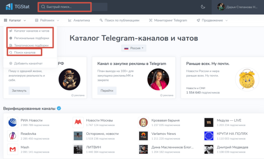The width and height of the screenshot is (264, 159).
Task: Open the Readovka channel logo
Action: pos(13,136)
